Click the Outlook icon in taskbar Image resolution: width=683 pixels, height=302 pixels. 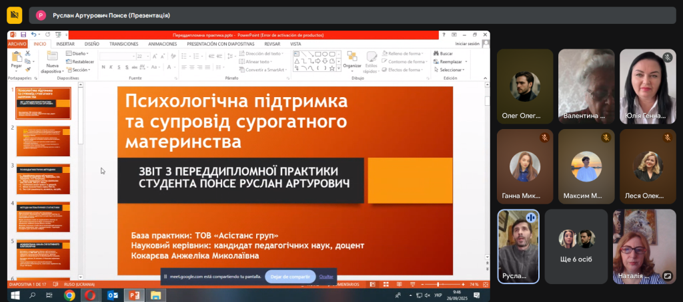pyautogui.click(x=112, y=295)
